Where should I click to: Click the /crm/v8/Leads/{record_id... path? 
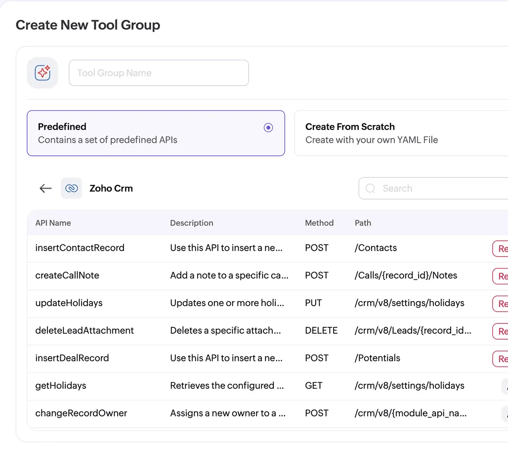pos(413,330)
